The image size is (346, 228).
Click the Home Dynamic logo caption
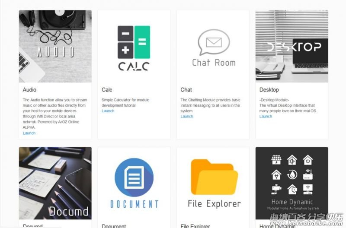point(292,202)
